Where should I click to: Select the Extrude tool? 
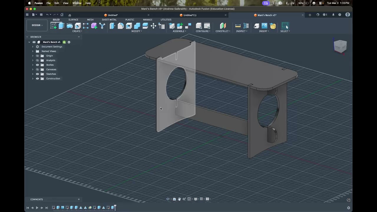61,26
